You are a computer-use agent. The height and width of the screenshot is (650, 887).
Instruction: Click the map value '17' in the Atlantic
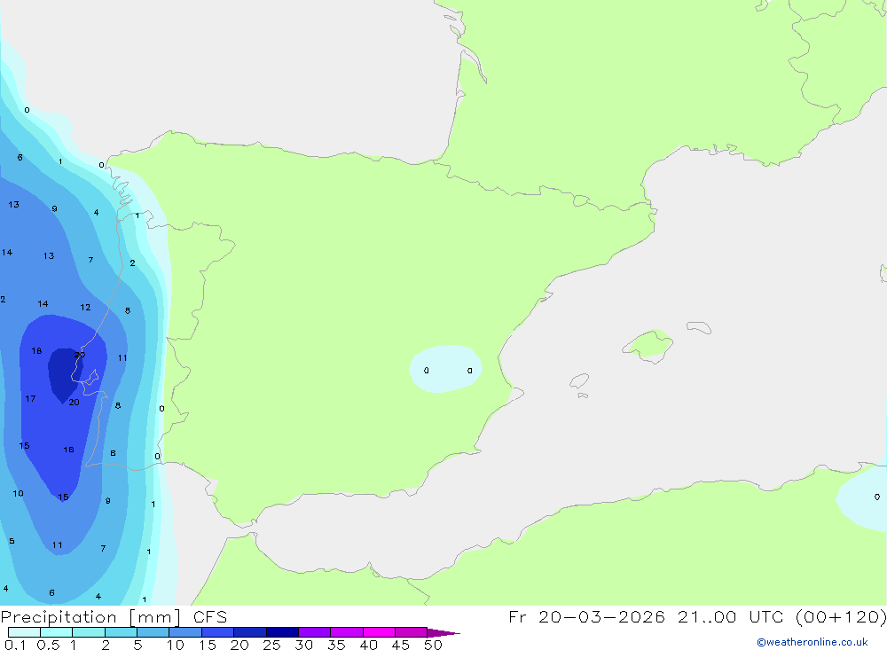point(30,399)
